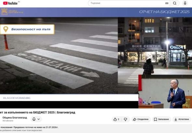This screenshot has height=133, width=192.
Task: Click the video title text
Action: (37, 112)
